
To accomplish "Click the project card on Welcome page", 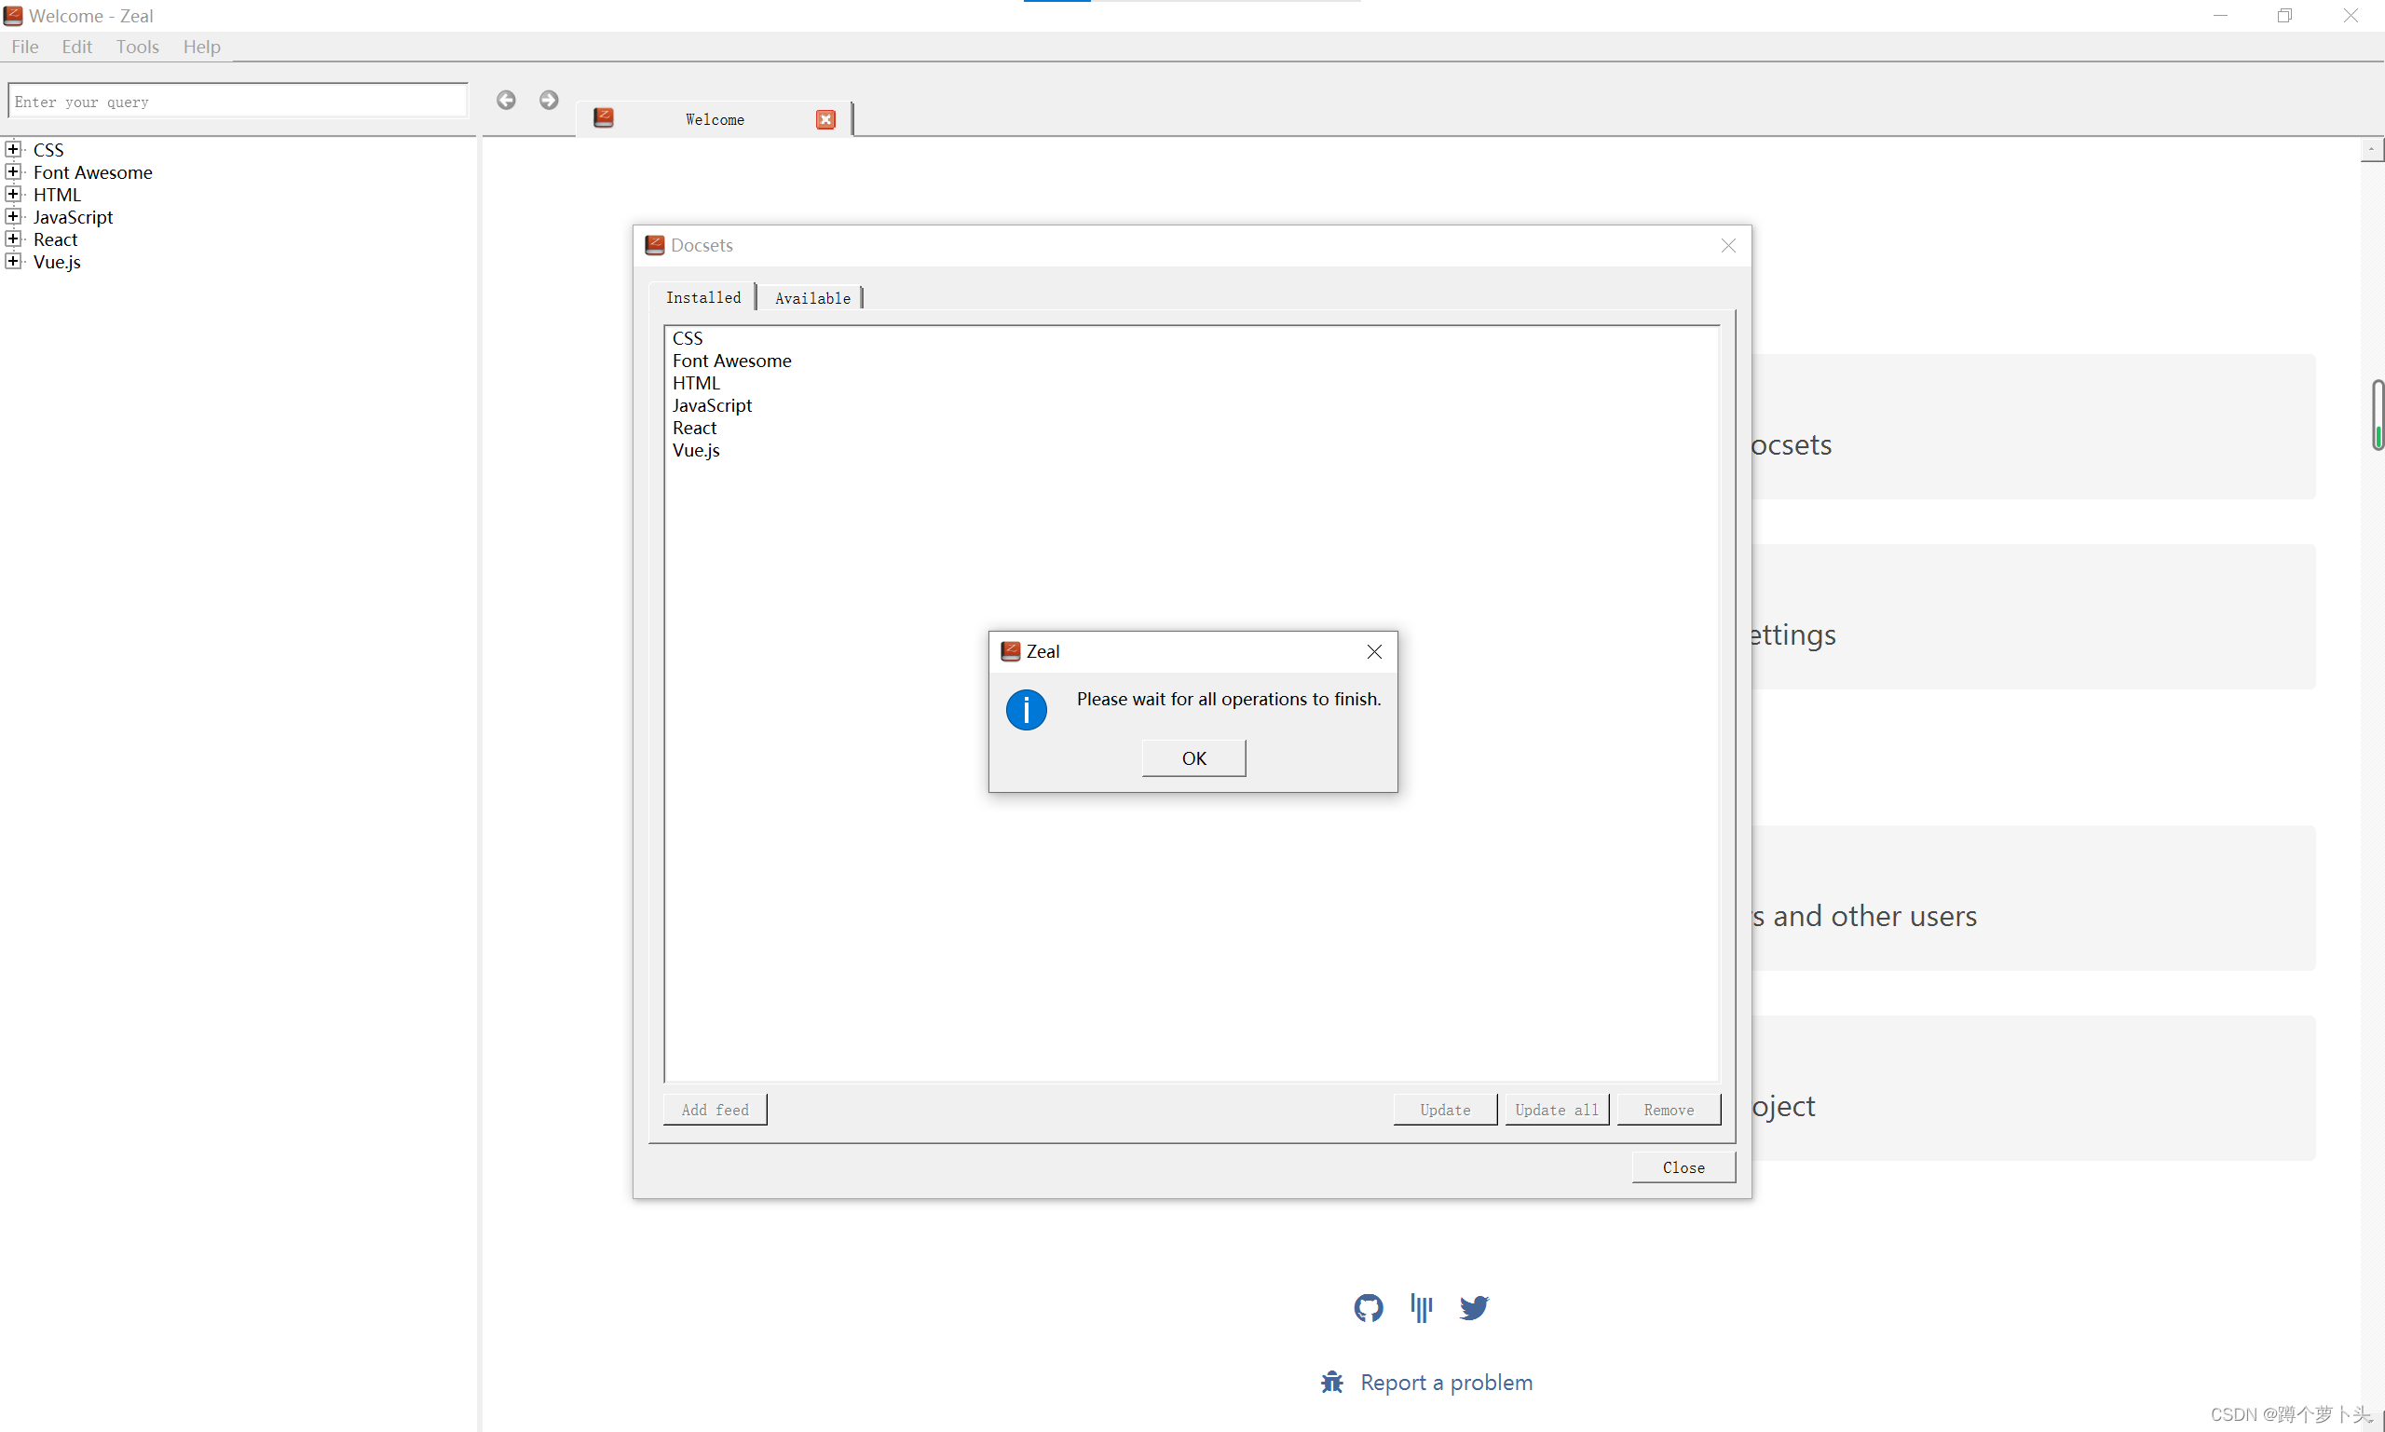I will coord(2034,1088).
